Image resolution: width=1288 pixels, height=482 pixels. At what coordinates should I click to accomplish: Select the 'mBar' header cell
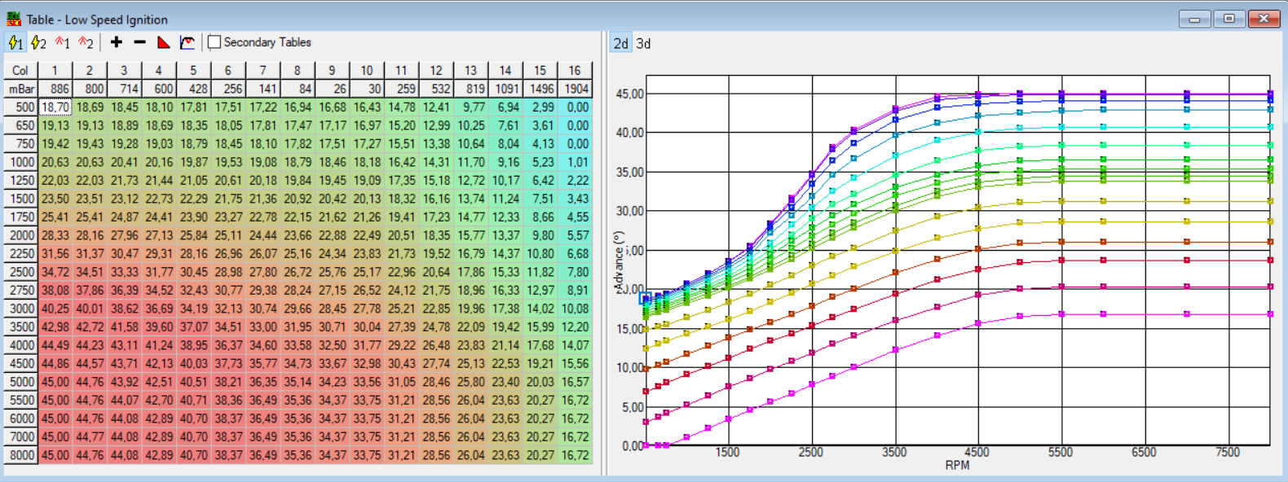(x=20, y=89)
